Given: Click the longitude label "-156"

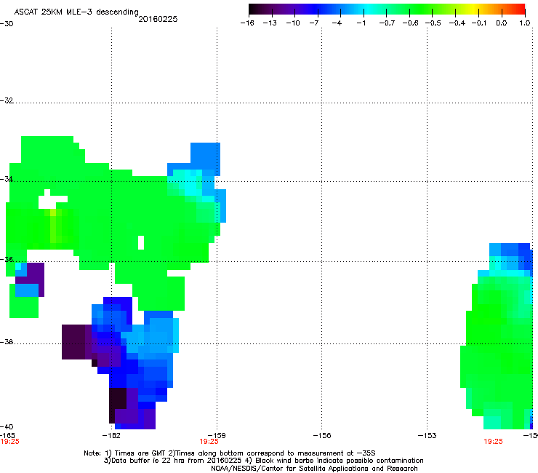Looking at the screenshot, I should click(322, 436).
